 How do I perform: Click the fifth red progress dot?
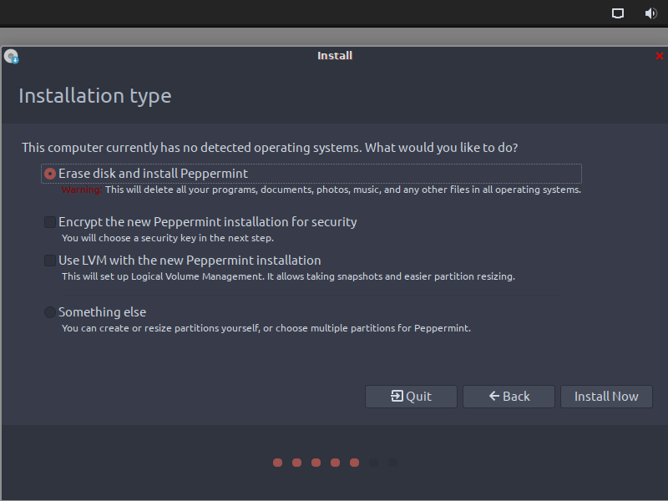(x=354, y=463)
